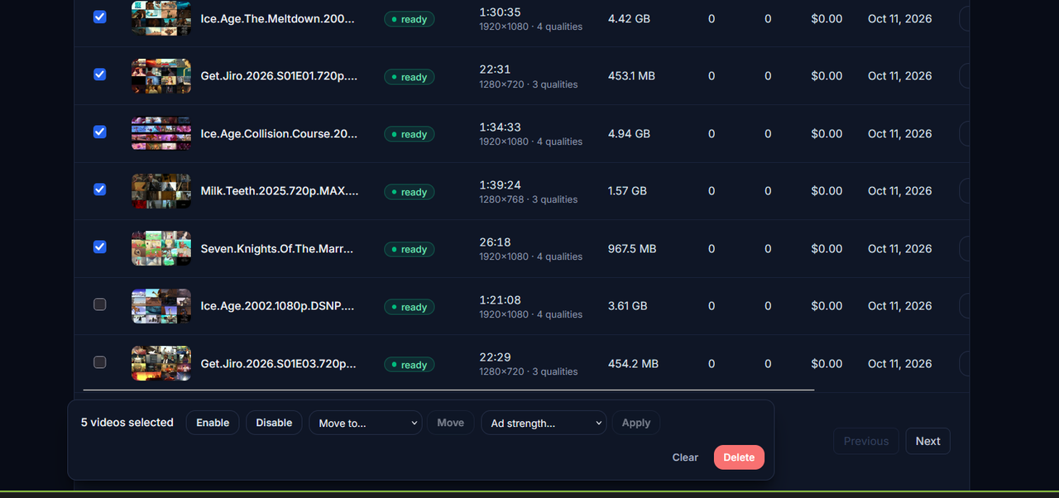Click the Get.Jiro.2026.S01E03.720p file name
The image size is (1059, 498).
pos(279,363)
